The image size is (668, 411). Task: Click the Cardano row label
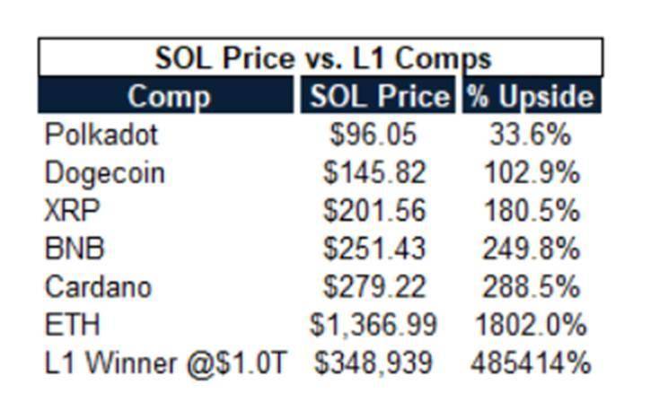(99, 287)
